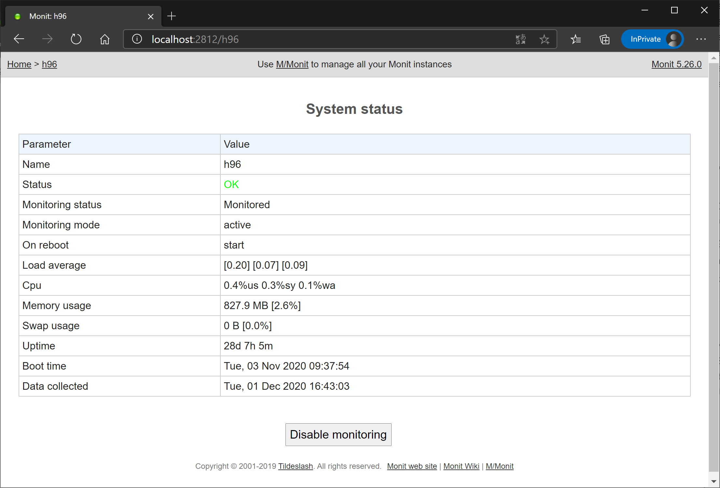720x488 pixels.
Task: Translate the page using the translate icon
Action: coord(520,39)
